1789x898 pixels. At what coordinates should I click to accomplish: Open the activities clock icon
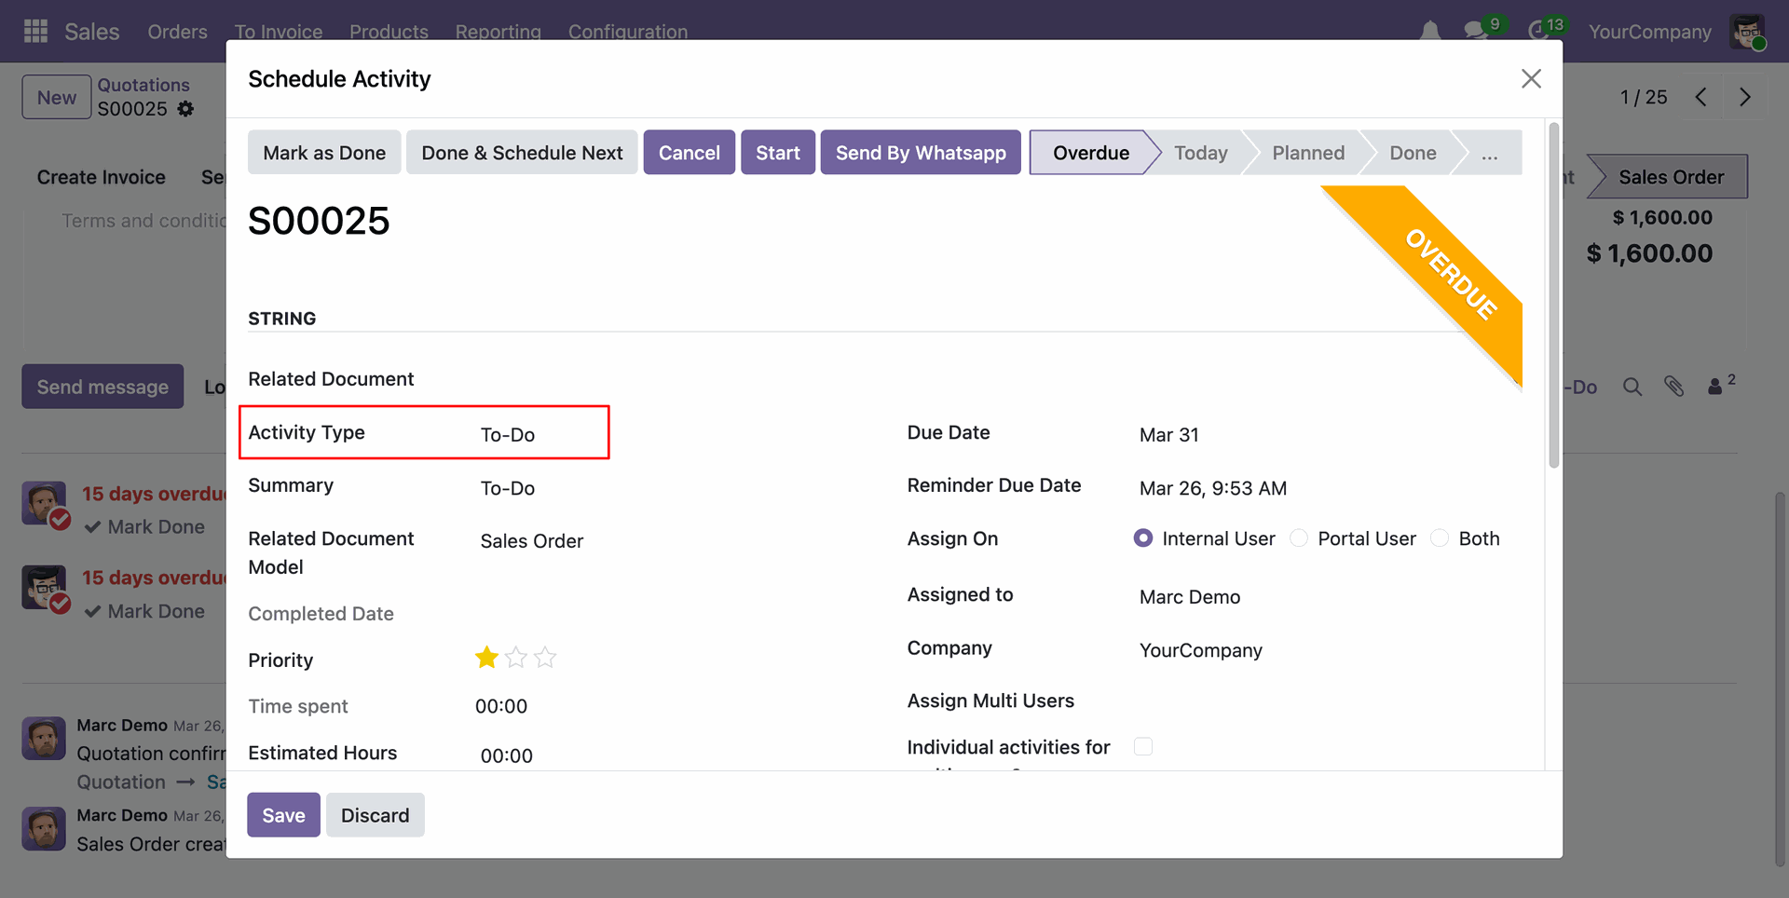[1538, 32]
